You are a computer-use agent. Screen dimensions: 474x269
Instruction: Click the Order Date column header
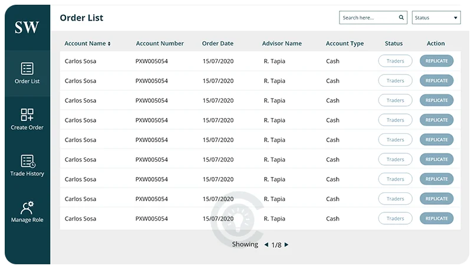coord(218,44)
